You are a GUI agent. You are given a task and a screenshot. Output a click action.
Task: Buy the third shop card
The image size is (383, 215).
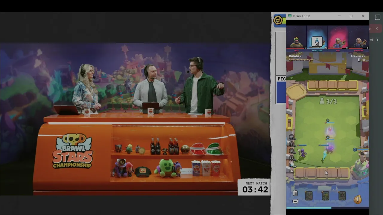coord(342,196)
